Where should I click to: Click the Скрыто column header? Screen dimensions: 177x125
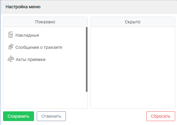[x=133, y=22]
